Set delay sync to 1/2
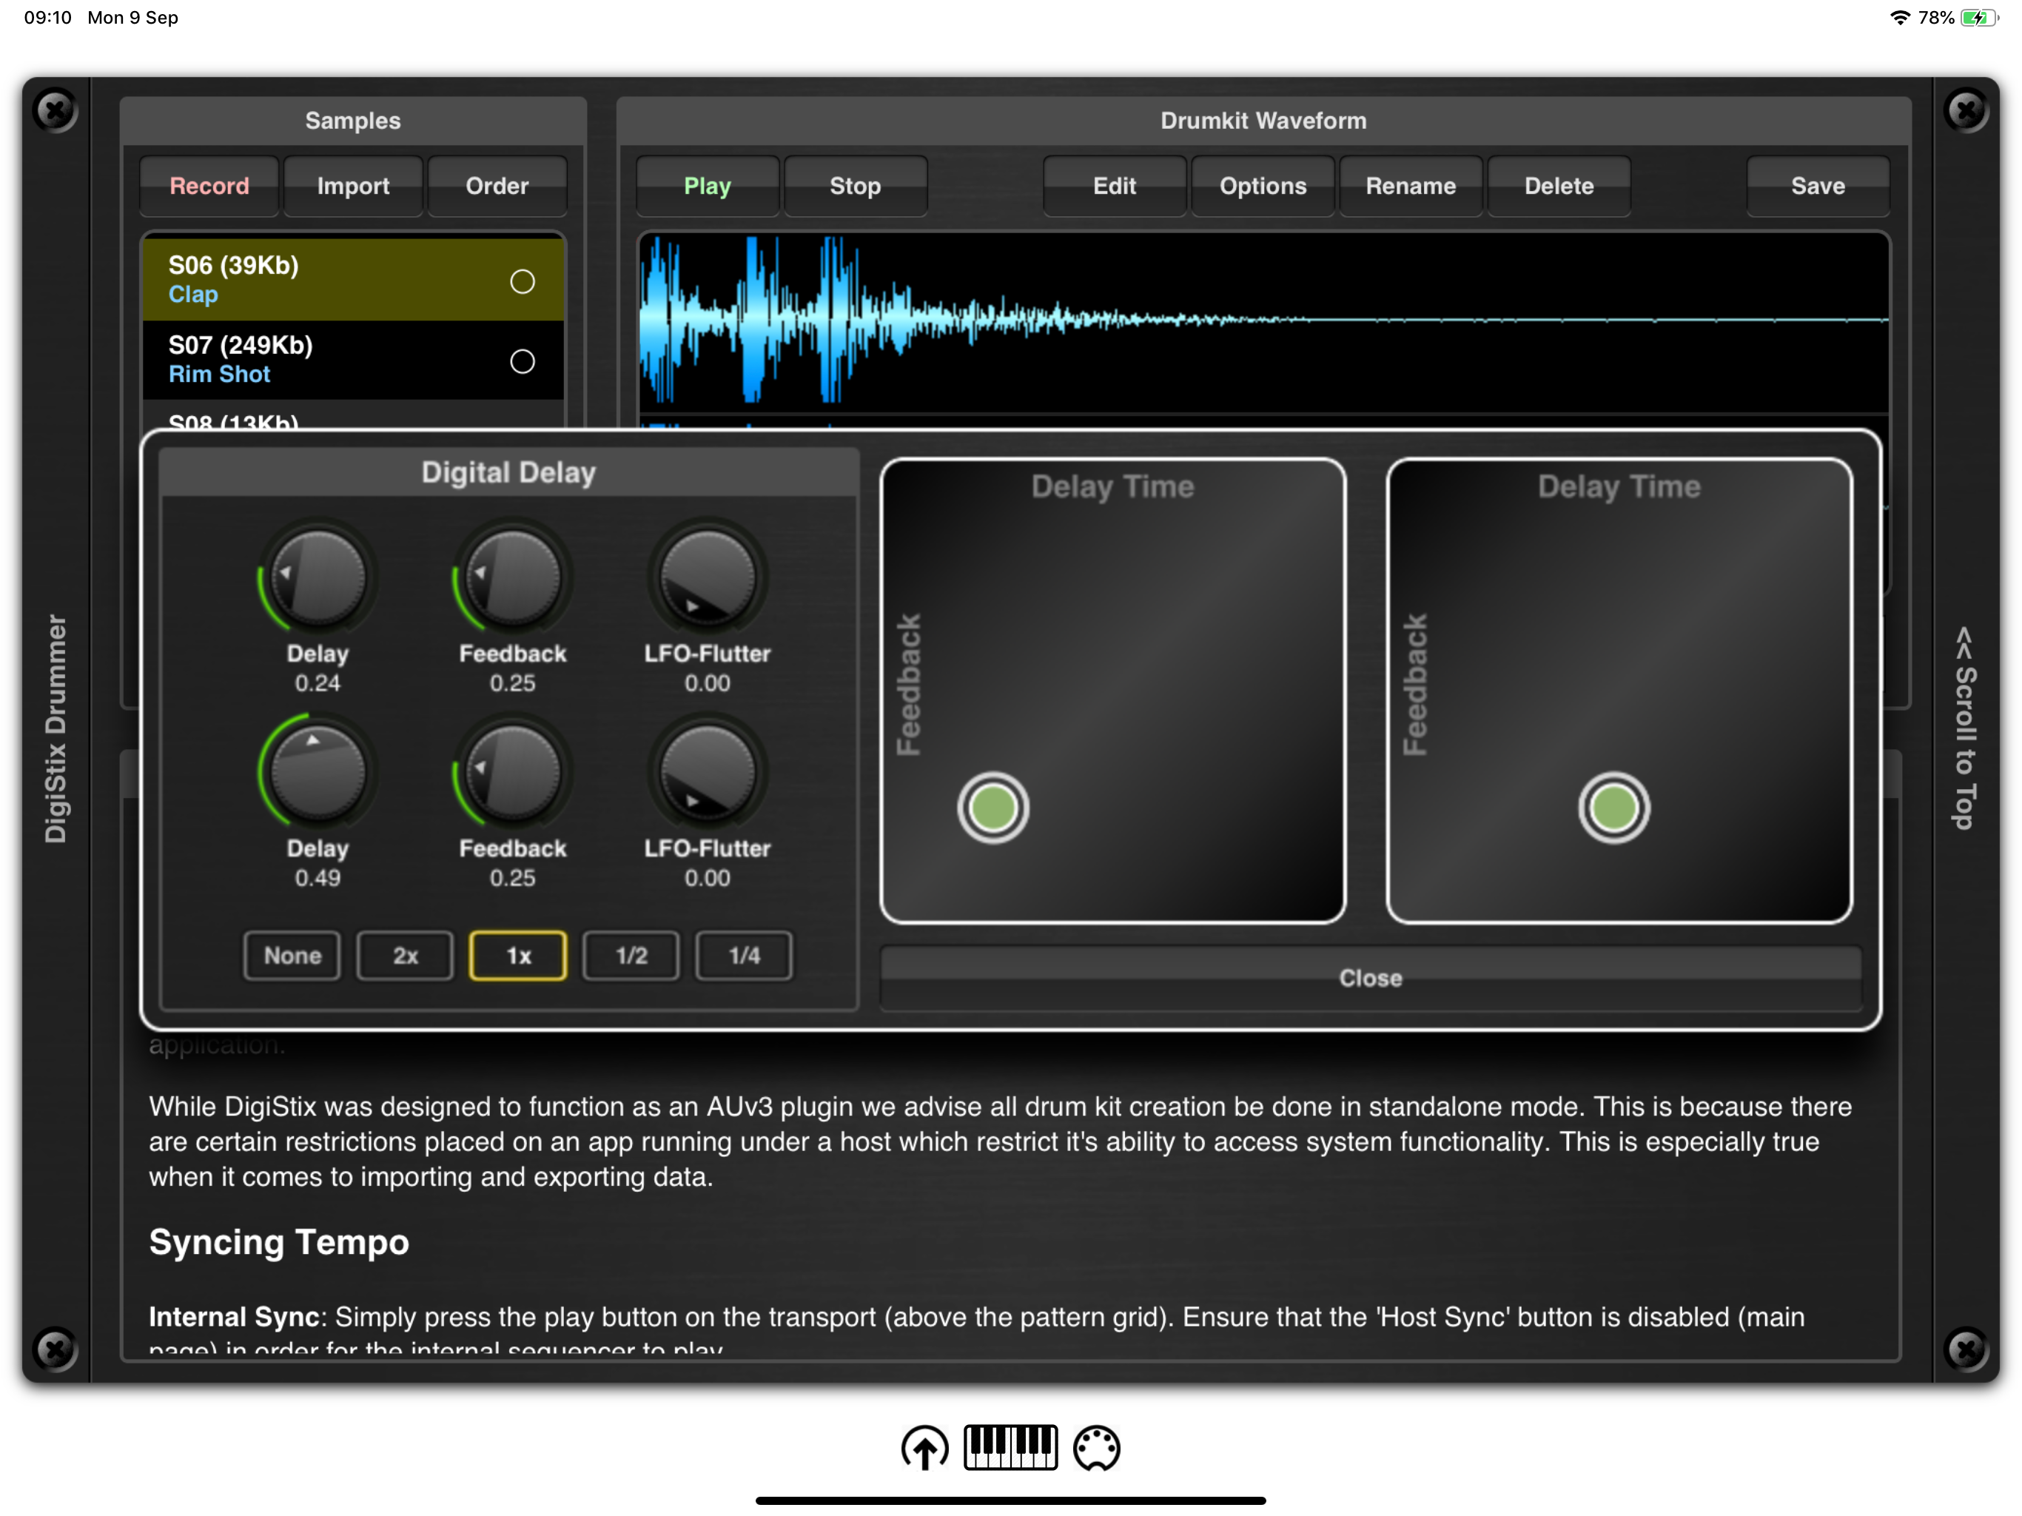2022x1516 pixels. click(x=631, y=956)
